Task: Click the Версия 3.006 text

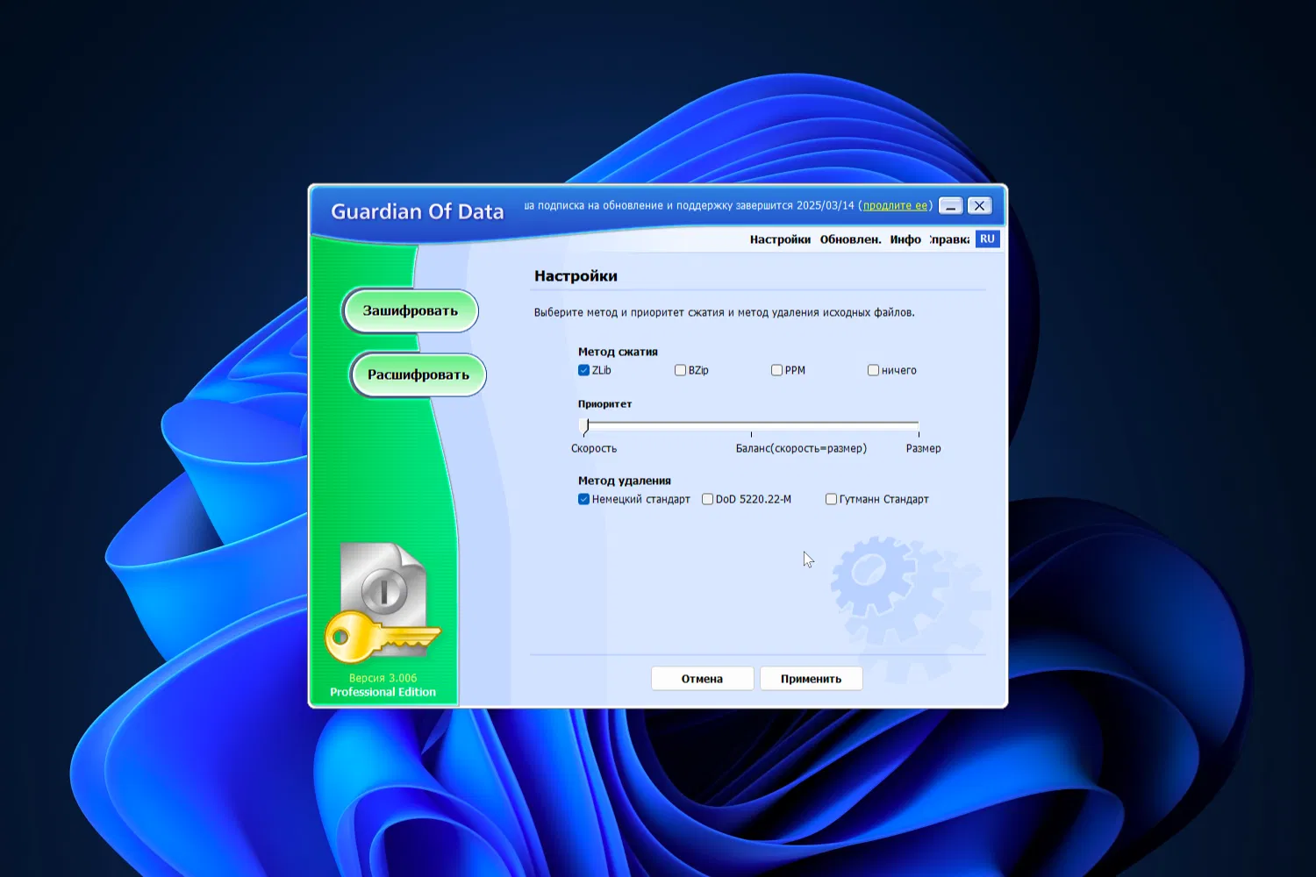Action: point(383,678)
